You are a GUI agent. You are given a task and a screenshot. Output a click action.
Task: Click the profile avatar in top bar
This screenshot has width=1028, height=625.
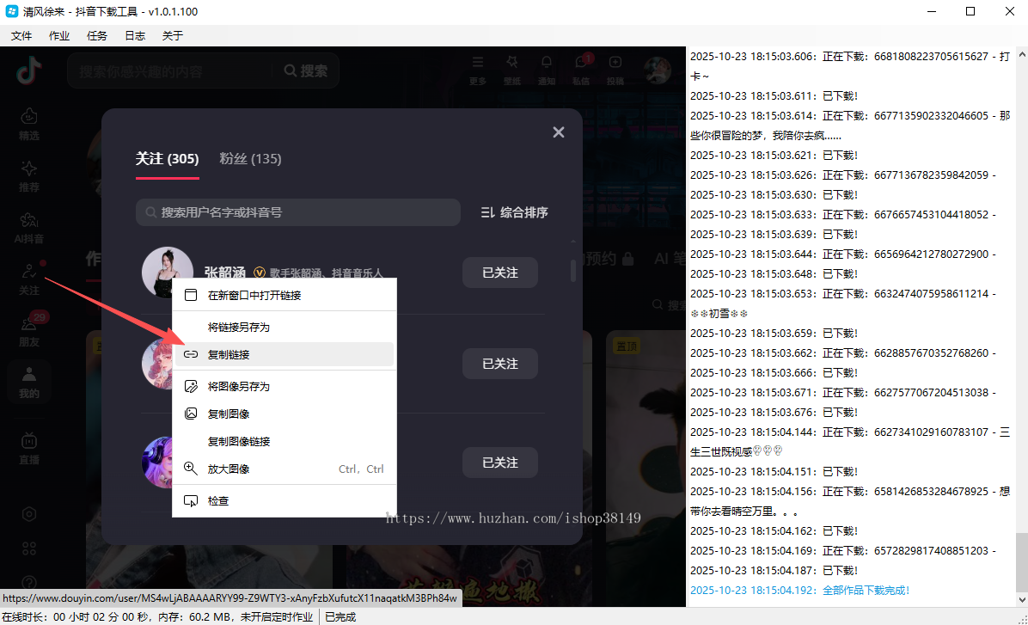coord(657,70)
